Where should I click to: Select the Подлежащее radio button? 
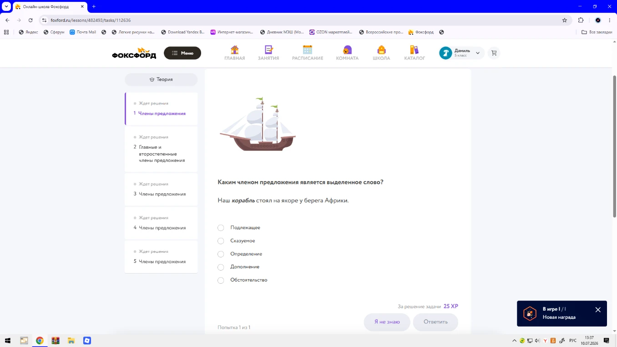pos(221,228)
